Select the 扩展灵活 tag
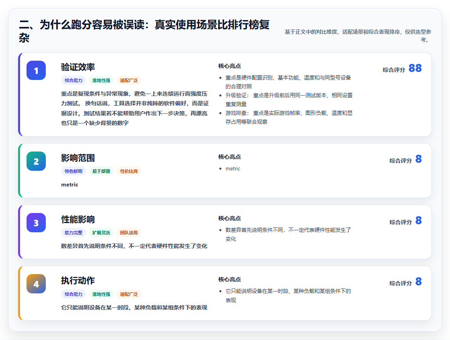The height and width of the screenshot is (340, 450). [101, 233]
